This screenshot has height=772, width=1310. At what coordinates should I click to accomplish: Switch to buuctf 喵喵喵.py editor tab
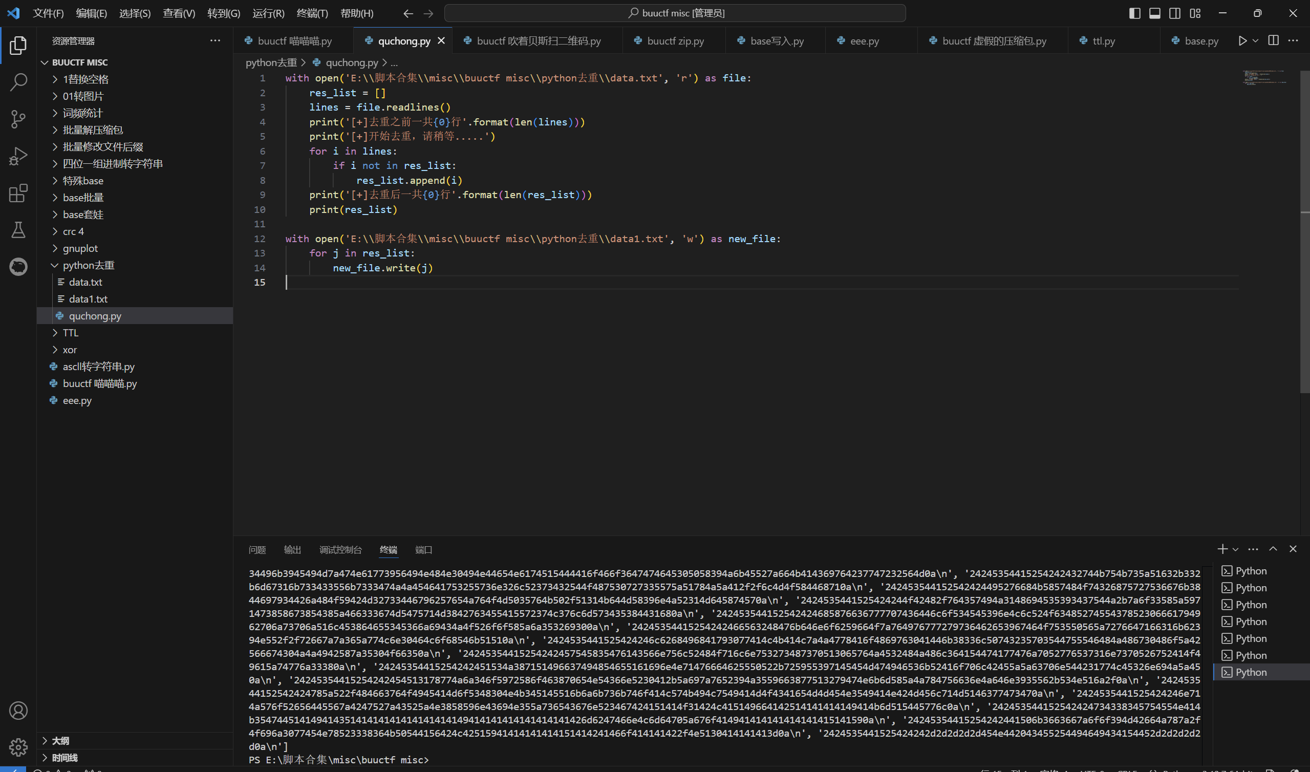[x=294, y=40]
